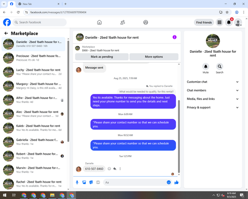Focus the Search Facebook field
Viewport: 248px width, 199px height.
(40, 22)
